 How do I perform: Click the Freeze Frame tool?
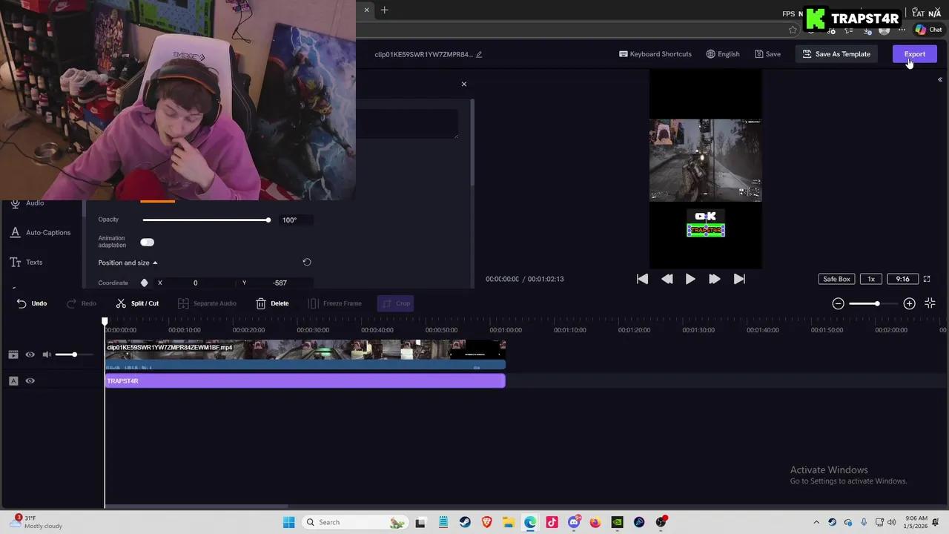(334, 303)
